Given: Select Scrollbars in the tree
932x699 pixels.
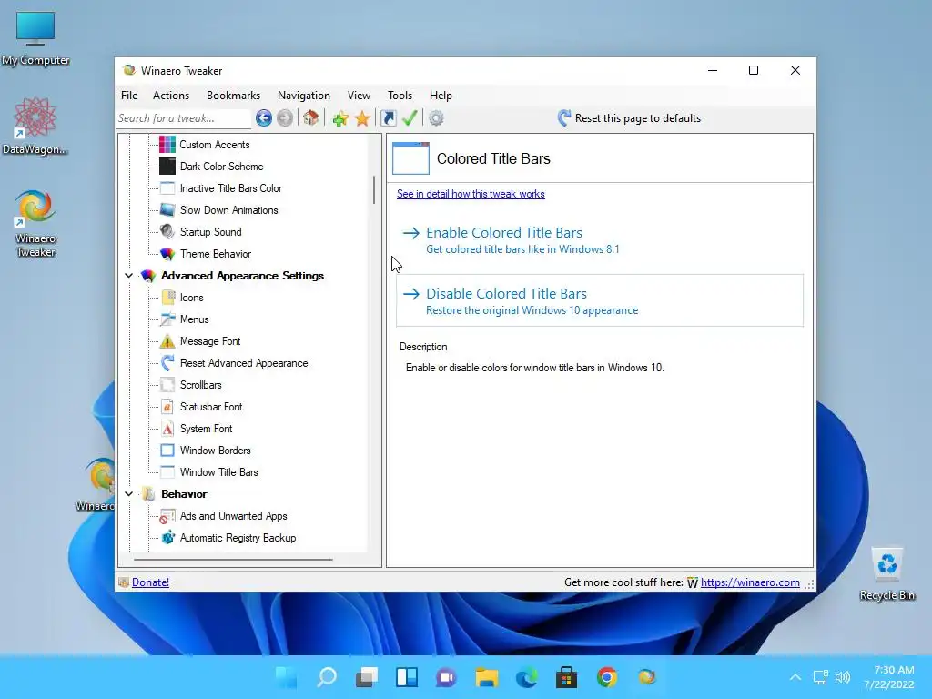Looking at the screenshot, I should point(201,385).
